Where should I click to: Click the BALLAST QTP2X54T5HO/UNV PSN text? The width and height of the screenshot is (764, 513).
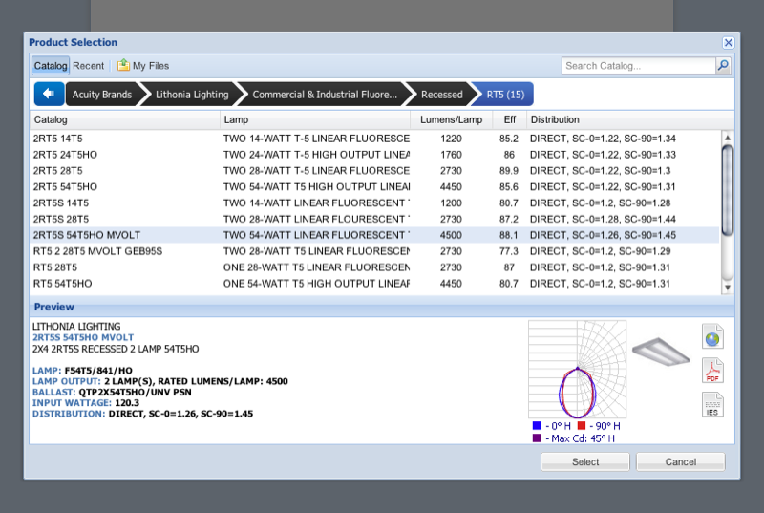point(112,393)
